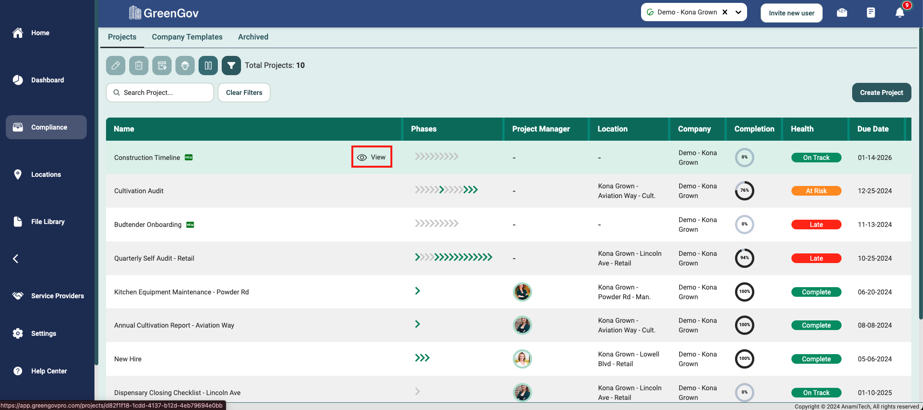This screenshot has height=410, width=923.
Task: Click the Late badge on Budtender Onboarding row
Action: 816,225
